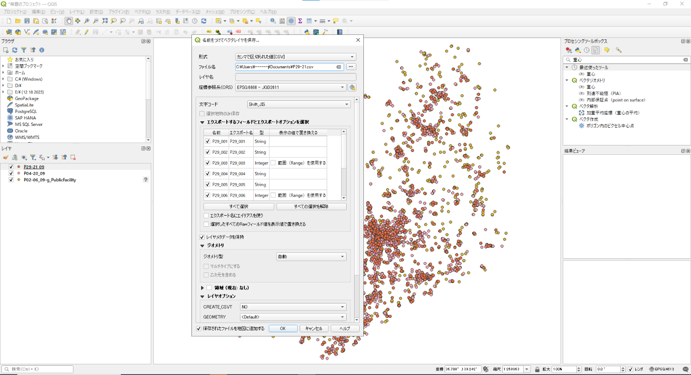Click remove layer icon in Layers panel
The height and width of the screenshot is (375, 691).
pyautogui.click(x=73, y=158)
